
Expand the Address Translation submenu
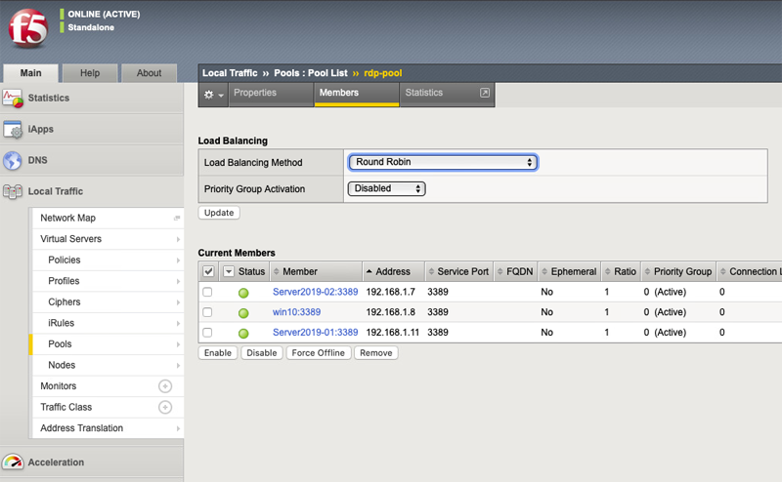178,428
